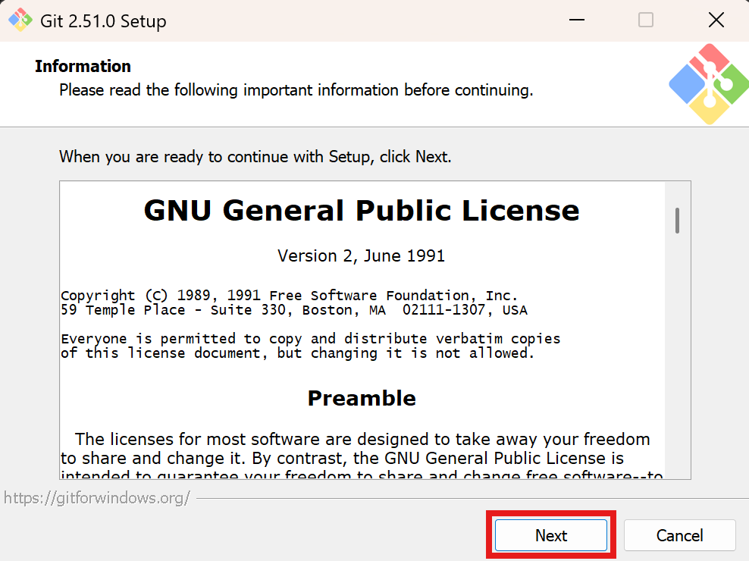This screenshot has width=749, height=561.
Task: Click the 'GNU General Public License' heading
Action: coord(362,210)
